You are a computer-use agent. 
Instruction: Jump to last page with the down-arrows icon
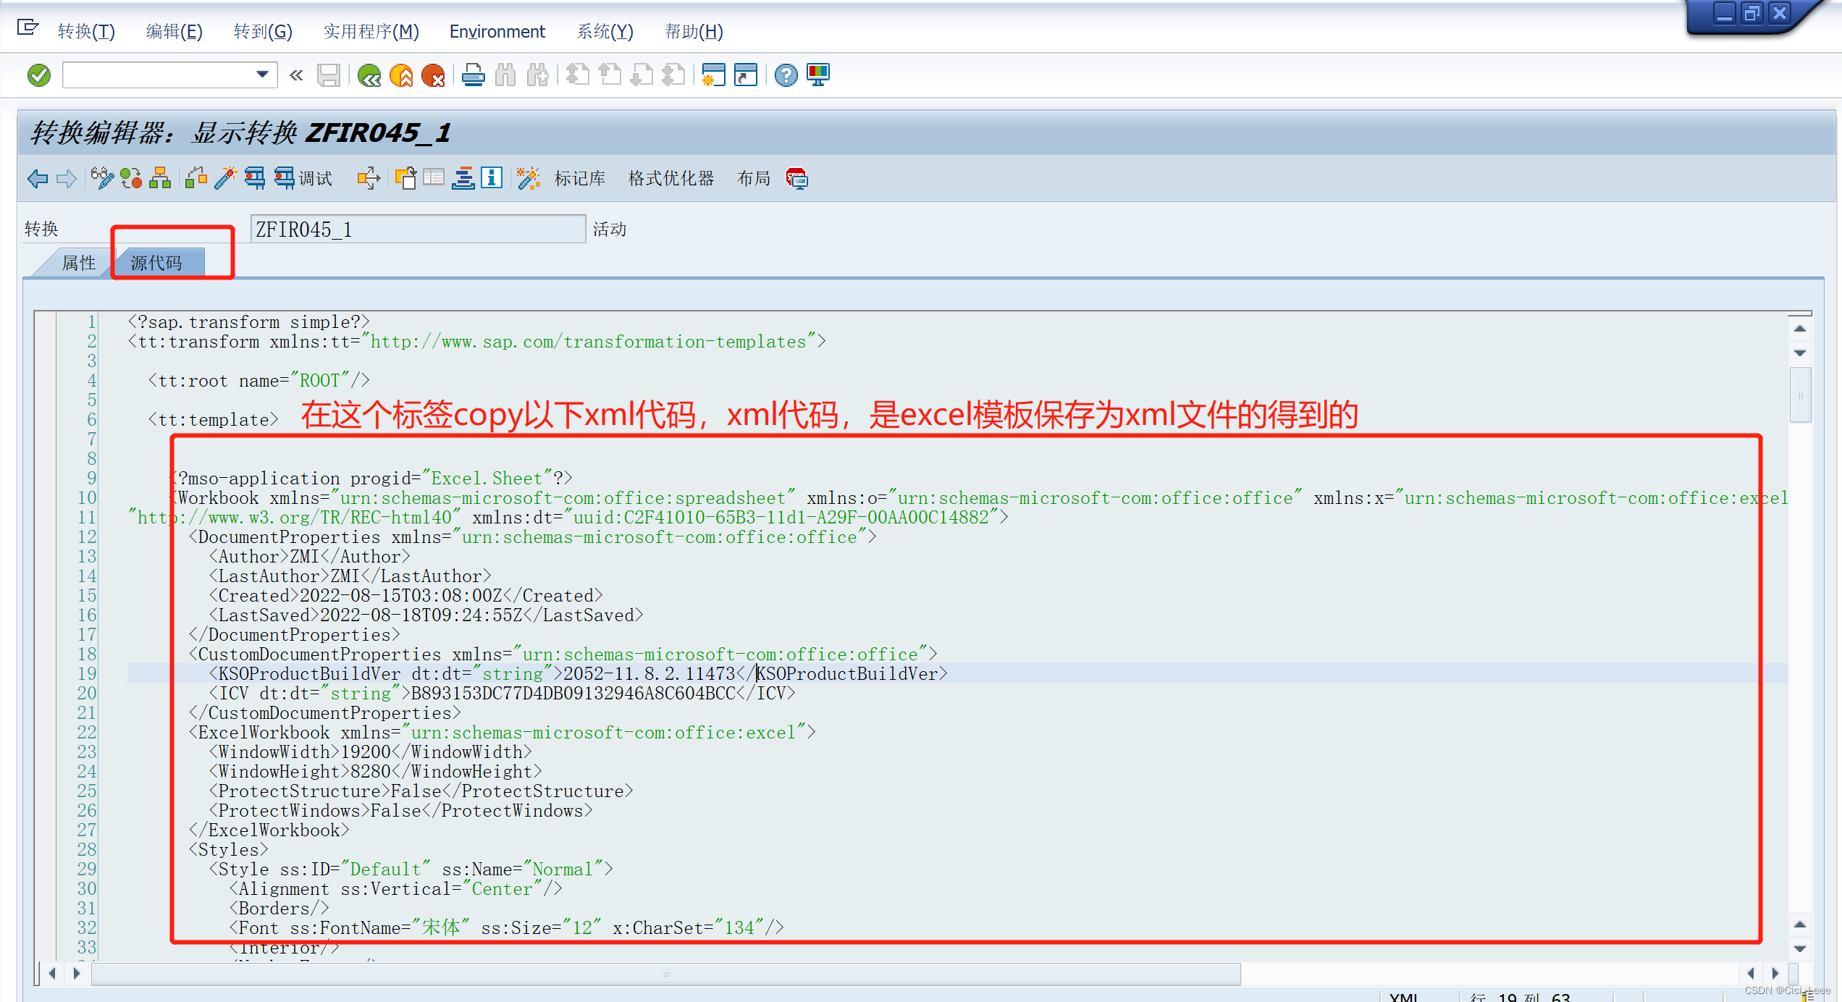point(675,75)
